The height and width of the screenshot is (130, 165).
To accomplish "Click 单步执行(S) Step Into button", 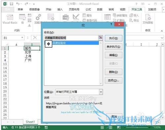I will pyautogui.click(x=114, y=47).
